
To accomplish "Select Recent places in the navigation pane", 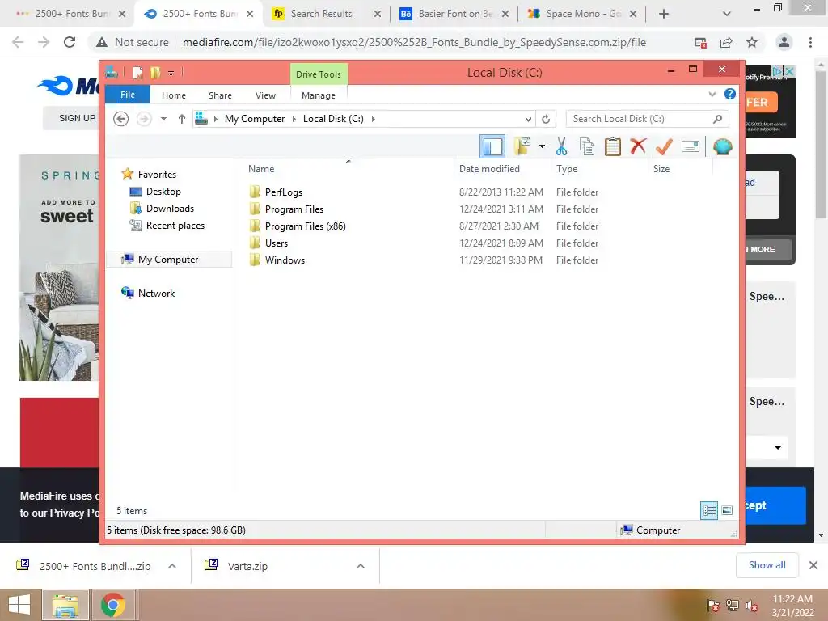I will click(175, 226).
